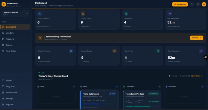Click Confirmed checkmark icon in top card row

tap(126, 14)
